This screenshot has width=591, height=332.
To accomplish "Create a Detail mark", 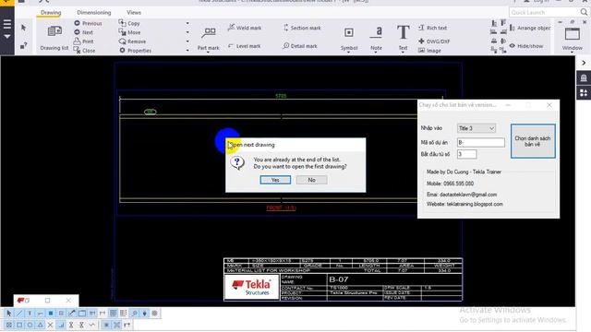I will coord(300,46).
